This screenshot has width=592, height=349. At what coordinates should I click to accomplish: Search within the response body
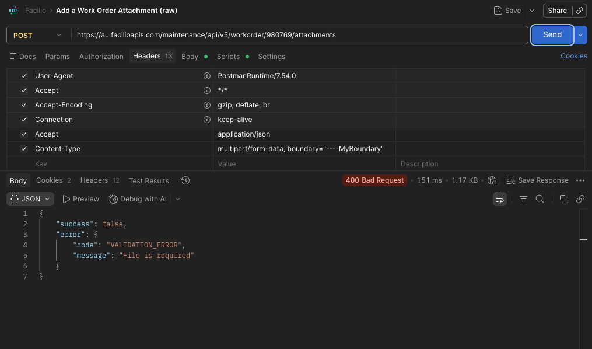[x=540, y=199]
